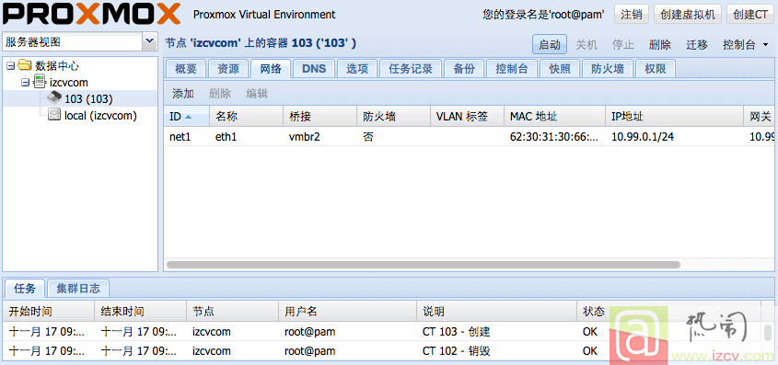Collapse the izcvcom tree node

25,83
